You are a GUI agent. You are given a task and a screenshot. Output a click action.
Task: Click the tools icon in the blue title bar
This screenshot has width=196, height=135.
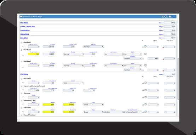pos(163,17)
